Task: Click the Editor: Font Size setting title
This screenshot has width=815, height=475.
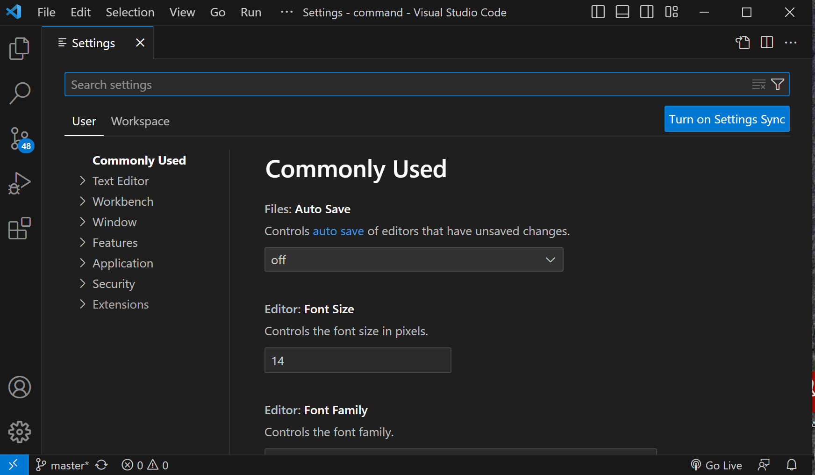Action: (309, 309)
